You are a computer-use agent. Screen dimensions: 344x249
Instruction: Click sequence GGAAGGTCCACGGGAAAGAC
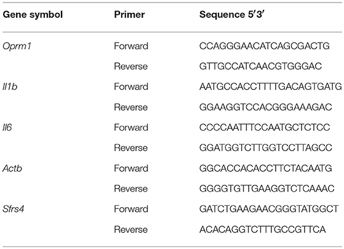[265, 107]
